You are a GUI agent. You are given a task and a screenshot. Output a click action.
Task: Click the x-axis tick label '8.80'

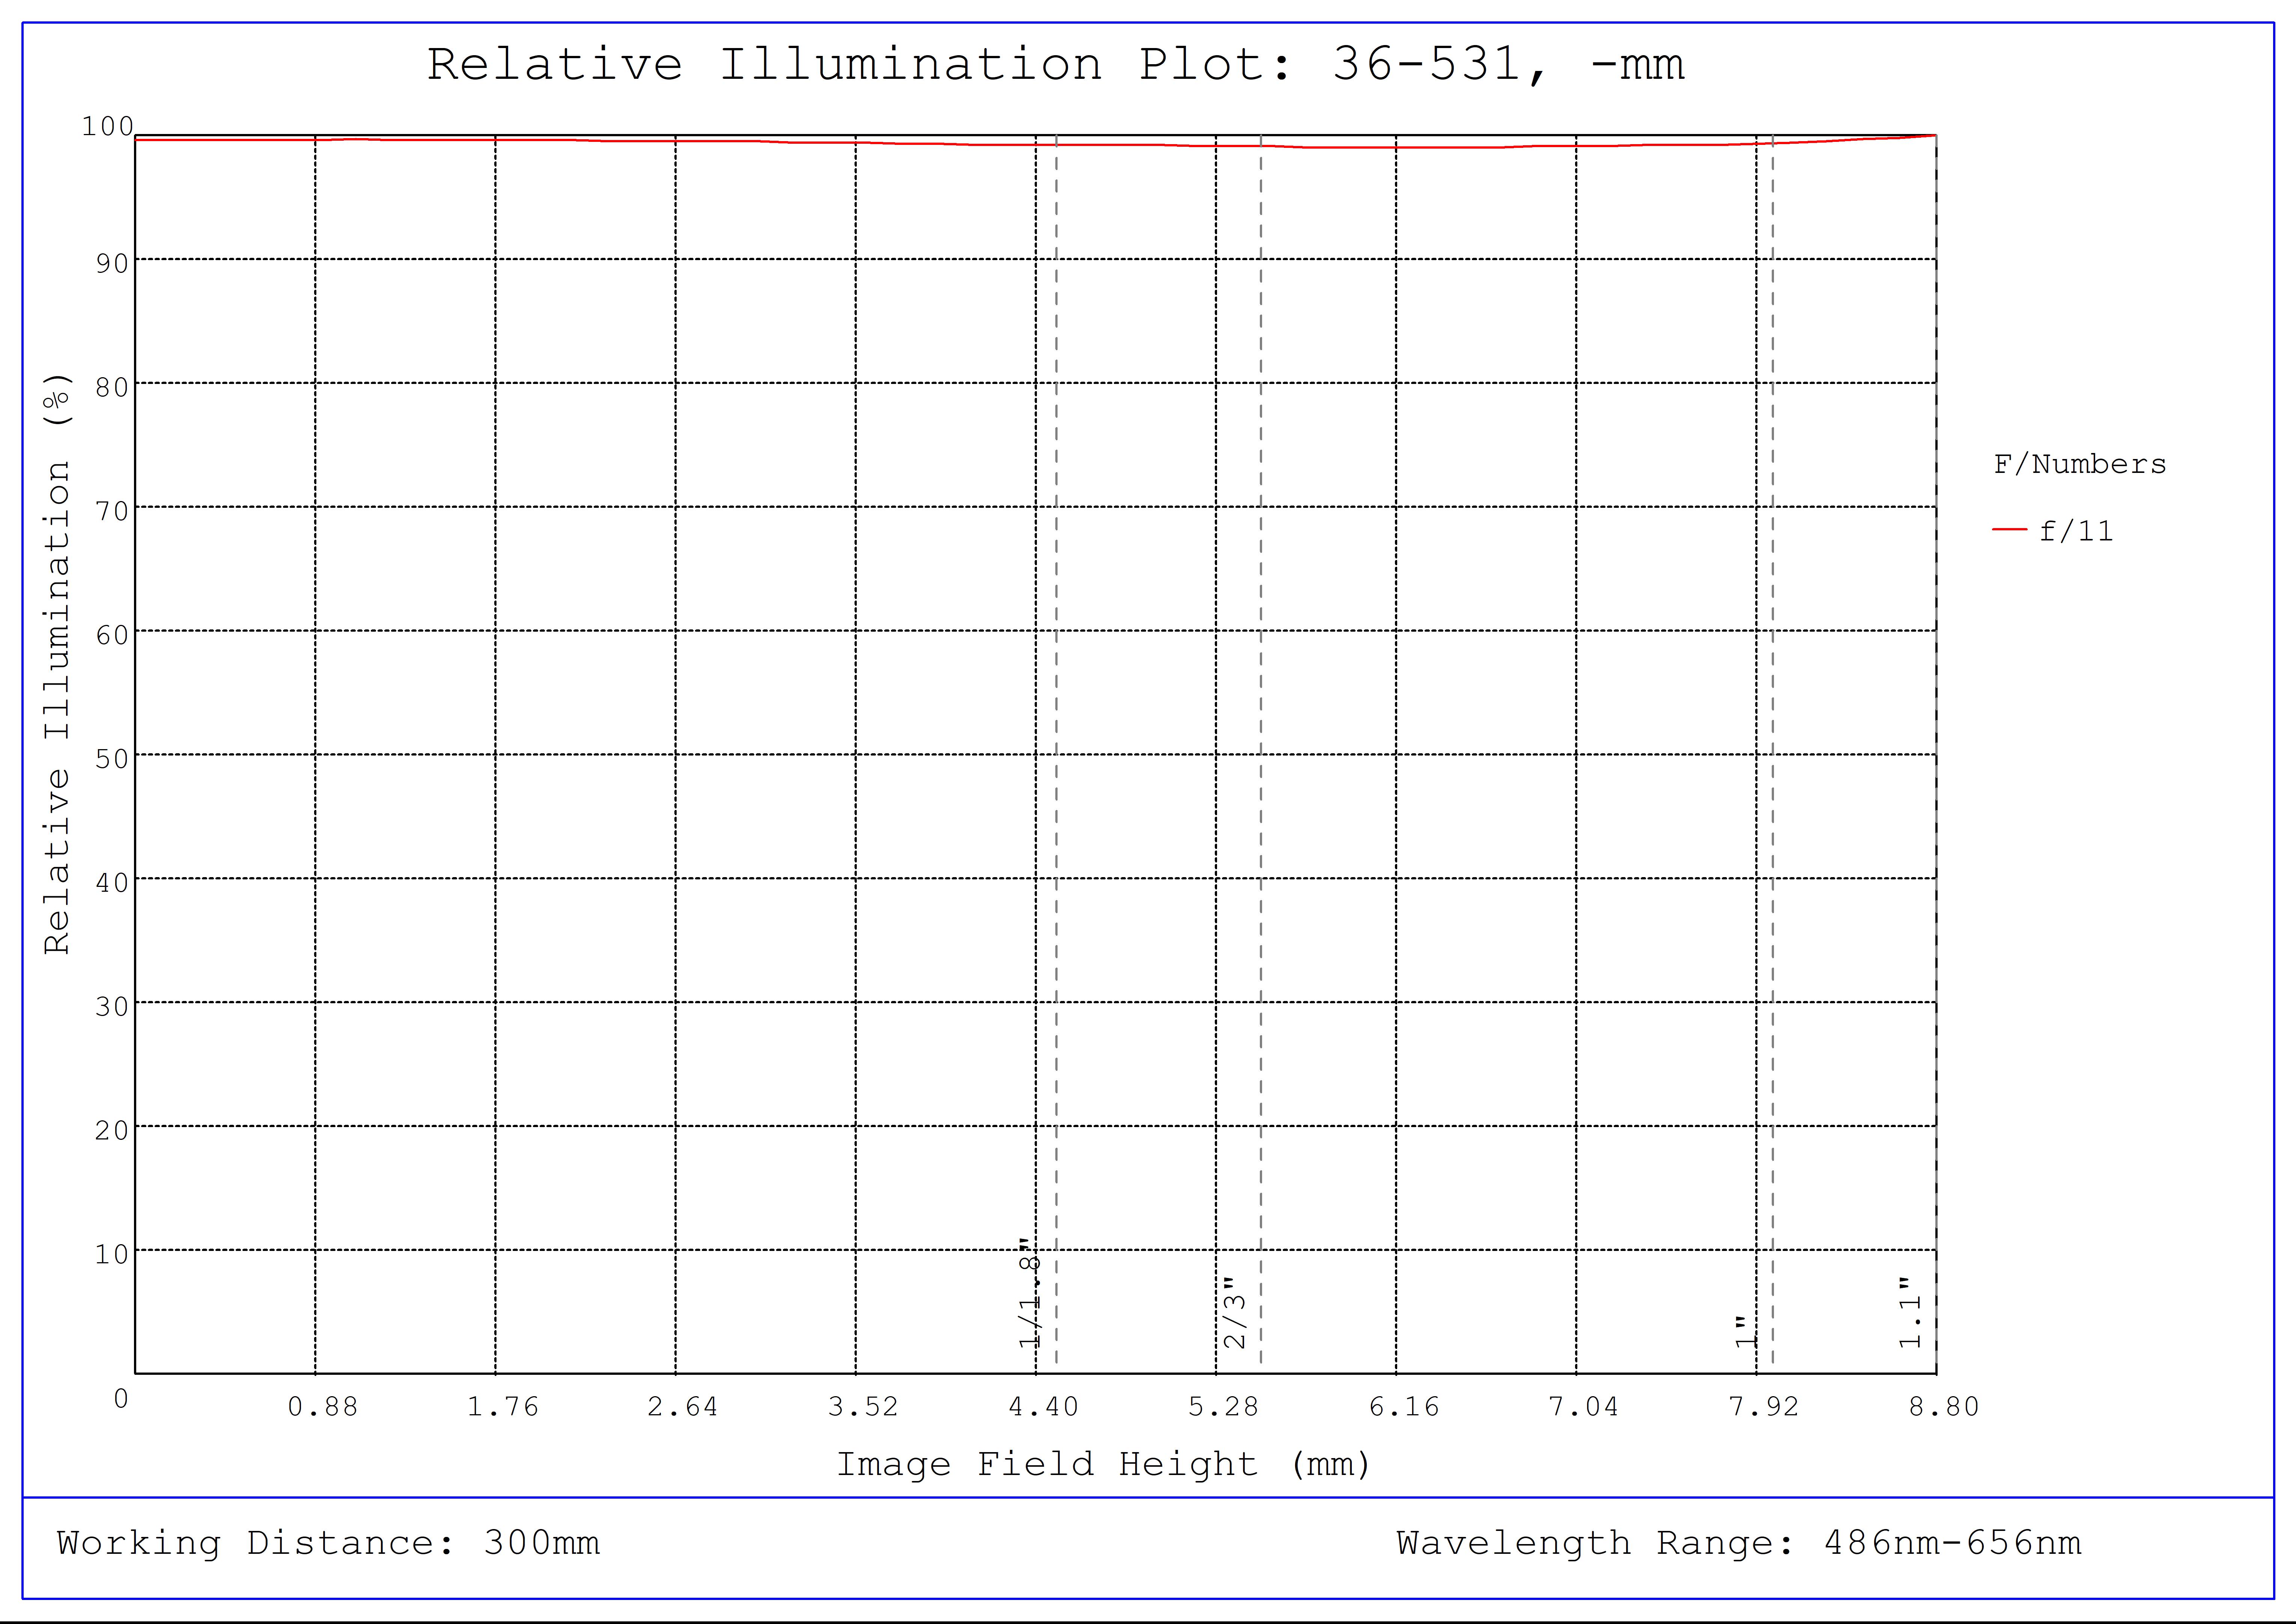pyautogui.click(x=1944, y=1407)
